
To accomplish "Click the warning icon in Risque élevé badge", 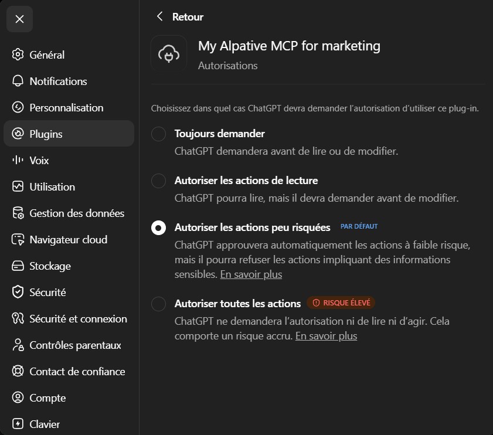I will (316, 303).
